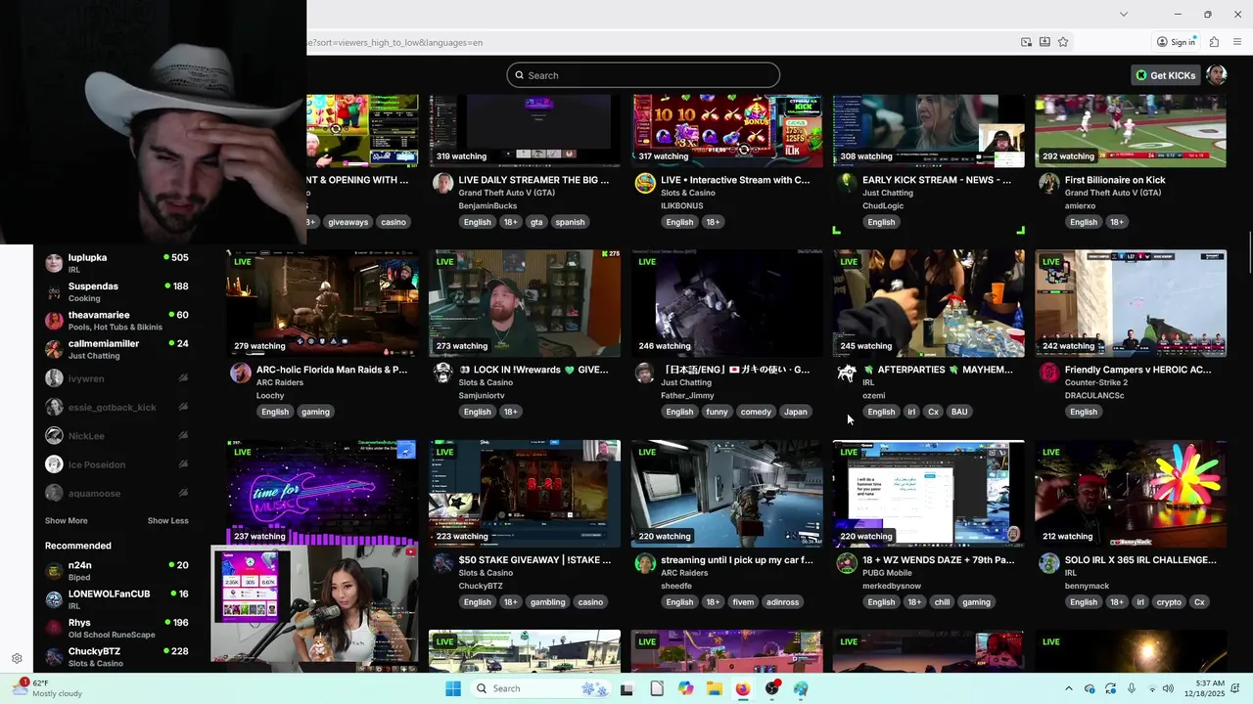Open ARC-holic Florida Man Raids stream thumbnail
Viewport: 1253px width, 704px height.
pos(322,303)
